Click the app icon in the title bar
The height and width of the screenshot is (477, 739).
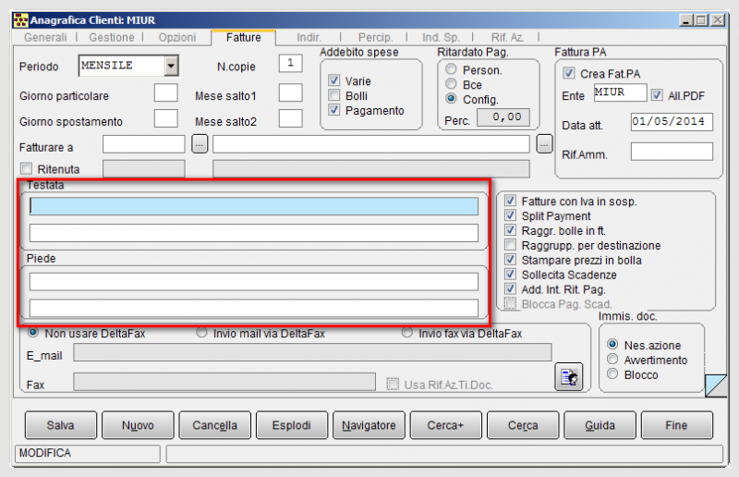20,20
